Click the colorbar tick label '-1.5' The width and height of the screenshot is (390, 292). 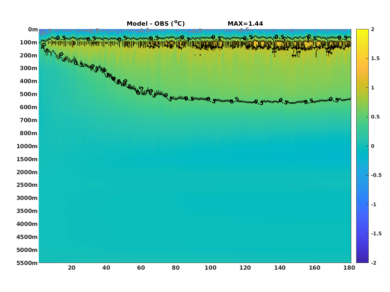[x=376, y=234]
